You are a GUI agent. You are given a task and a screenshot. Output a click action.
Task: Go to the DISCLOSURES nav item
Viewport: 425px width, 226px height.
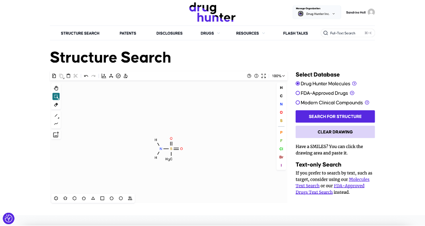(169, 33)
